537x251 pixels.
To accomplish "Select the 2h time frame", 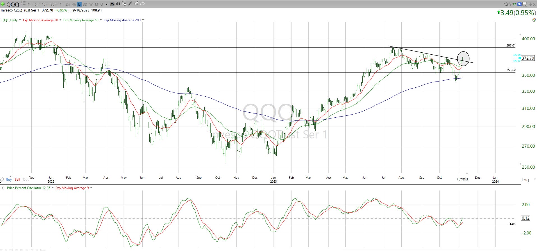I will (x=68, y=4).
